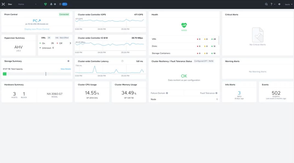Click the Controller IO B/W chart line
This screenshot has height=163, width=294.
click(x=110, y=45)
